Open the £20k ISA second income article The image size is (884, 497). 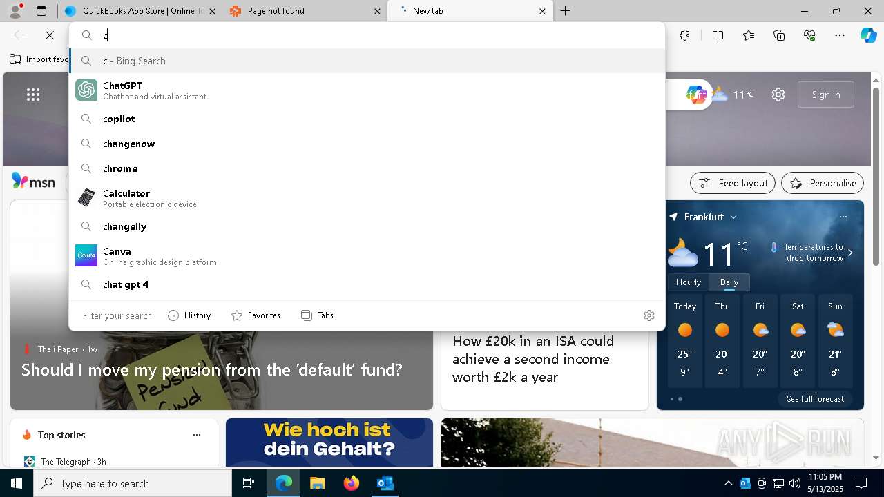coord(533,359)
